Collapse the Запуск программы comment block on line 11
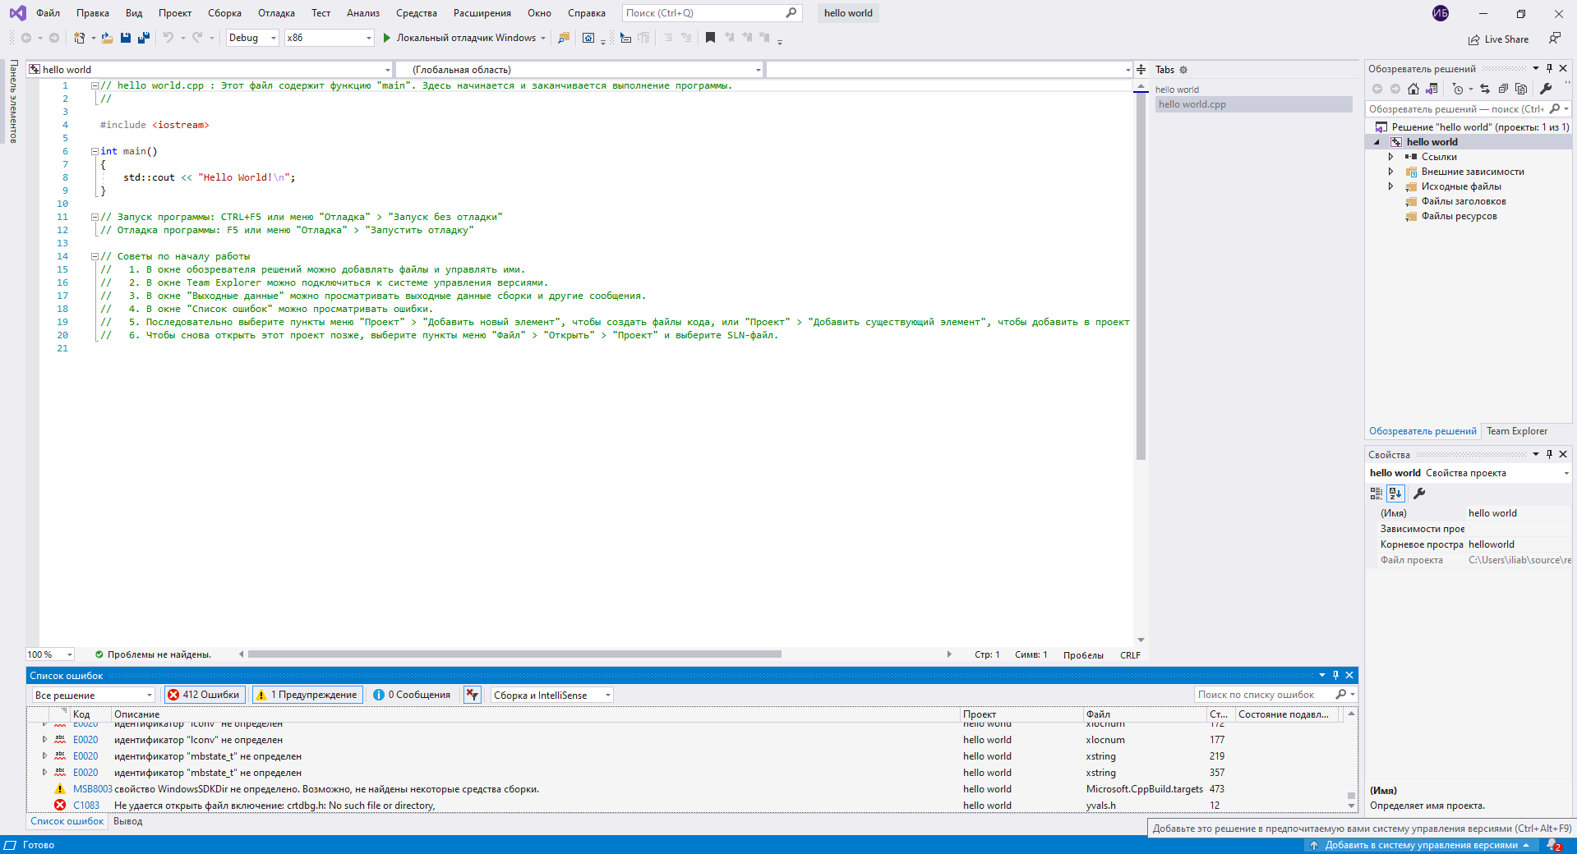Viewport: 1577px width, 854px height. click(95, 217)
